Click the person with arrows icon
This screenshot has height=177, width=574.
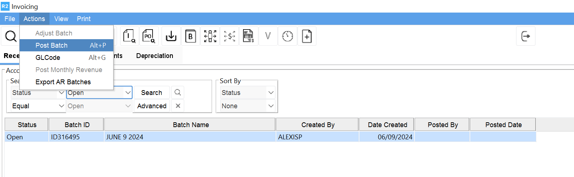[x=210, y=36]
